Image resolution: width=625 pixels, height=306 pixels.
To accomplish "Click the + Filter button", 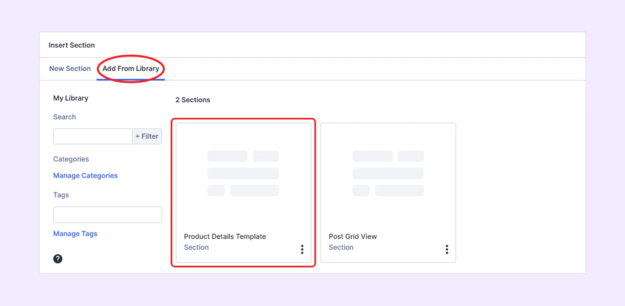I will point(147,137).
